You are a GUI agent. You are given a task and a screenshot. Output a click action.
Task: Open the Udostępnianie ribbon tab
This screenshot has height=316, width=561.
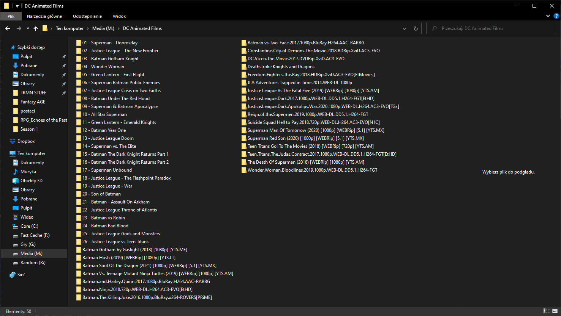[x=87, y=16]
